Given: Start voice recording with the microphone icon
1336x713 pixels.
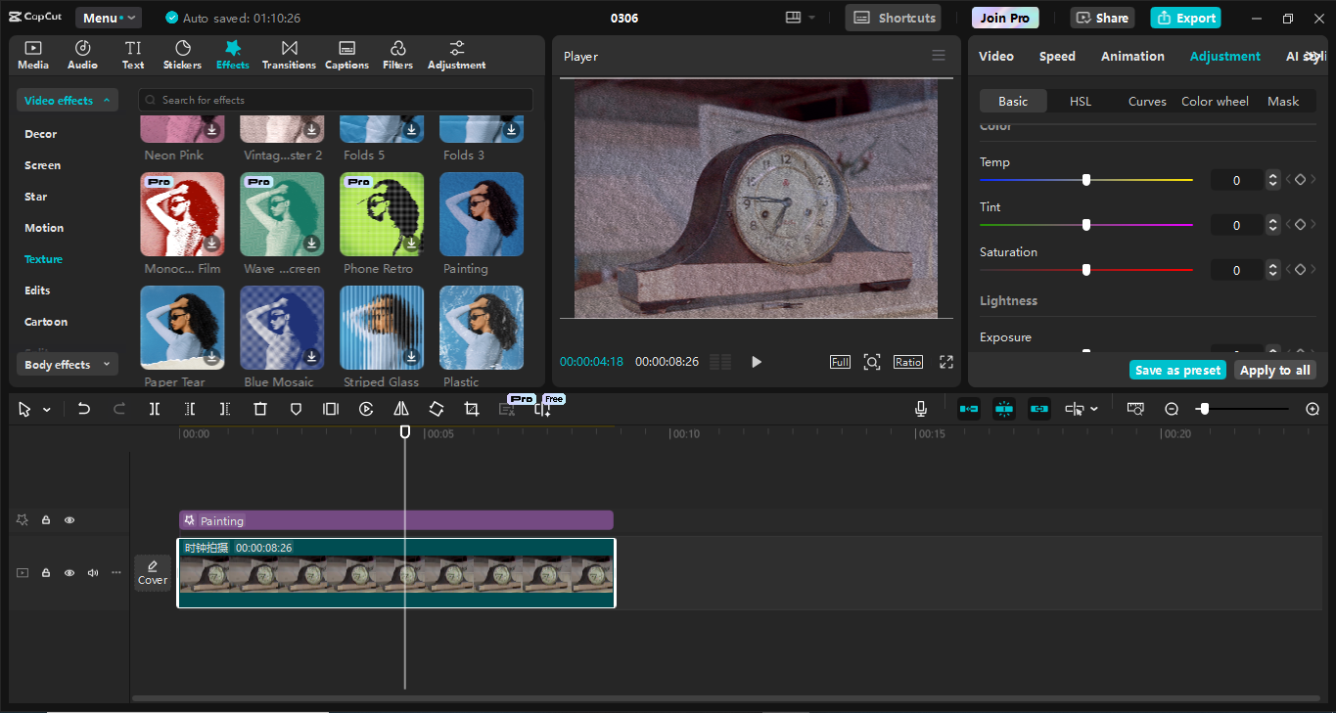Looking at the screenshot, I should pos(921,409).
